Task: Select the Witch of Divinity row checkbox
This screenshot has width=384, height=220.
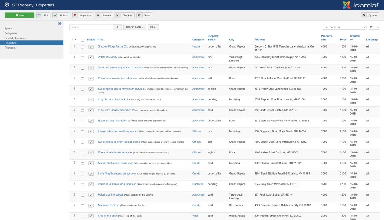Action: [x=82, y=57]
